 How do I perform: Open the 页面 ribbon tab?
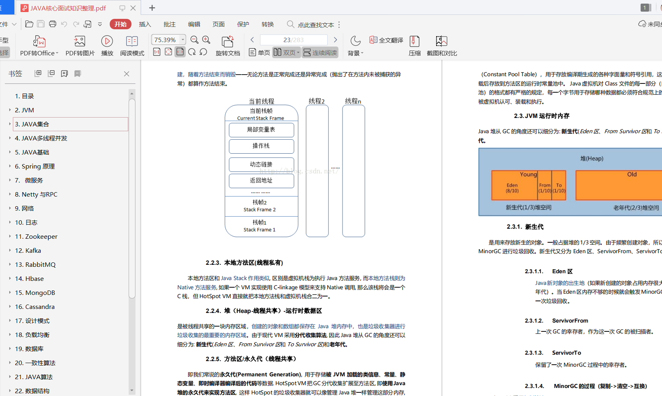[218, 24]
